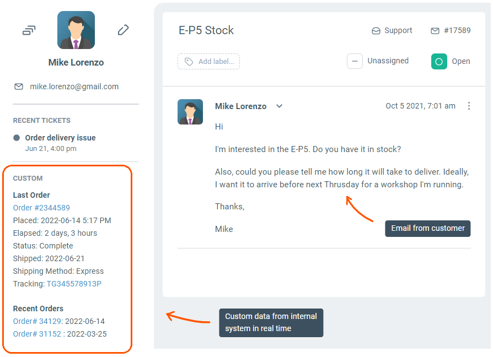The width and height of the screenshot is (493, 357).
Task: Open the three-dot message options menu
Action: [469, 106]
